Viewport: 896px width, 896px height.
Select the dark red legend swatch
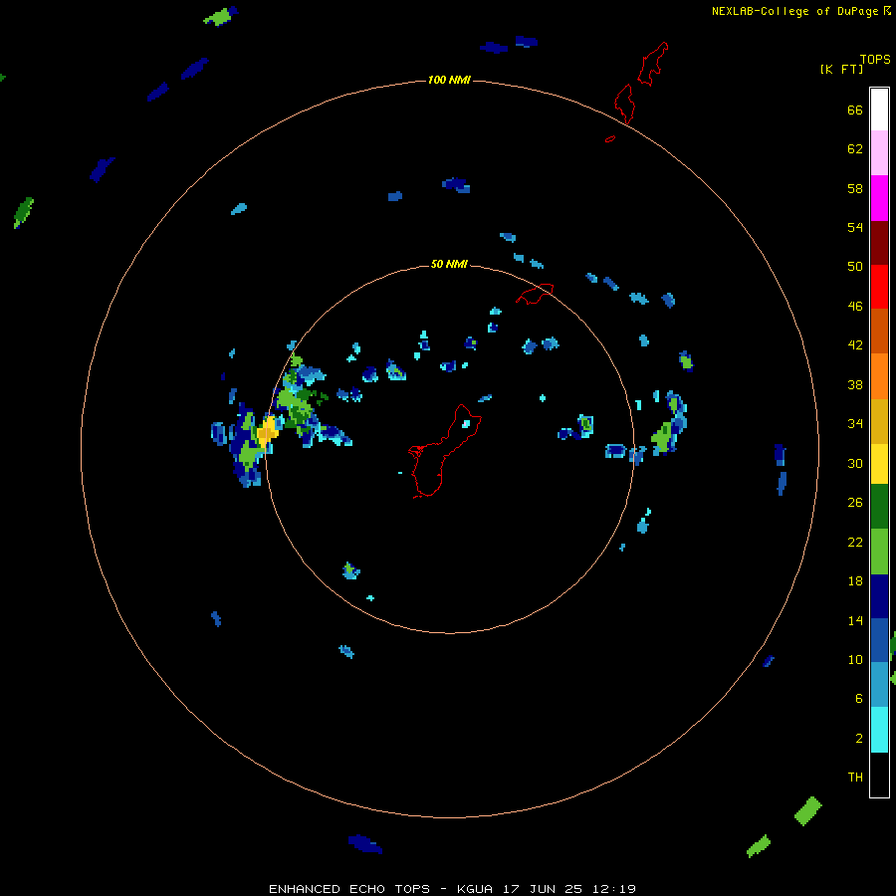879,243
